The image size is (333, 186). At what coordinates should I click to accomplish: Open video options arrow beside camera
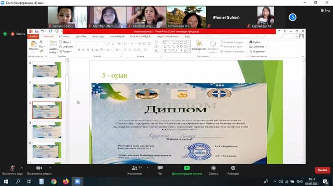[50, 168]
